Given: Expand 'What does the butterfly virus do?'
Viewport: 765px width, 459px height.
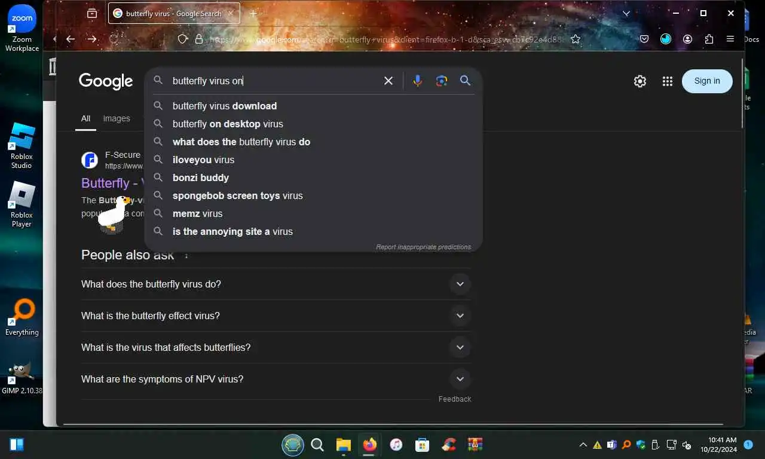Looking at the screenshot, I should click(x=276, y=284).
